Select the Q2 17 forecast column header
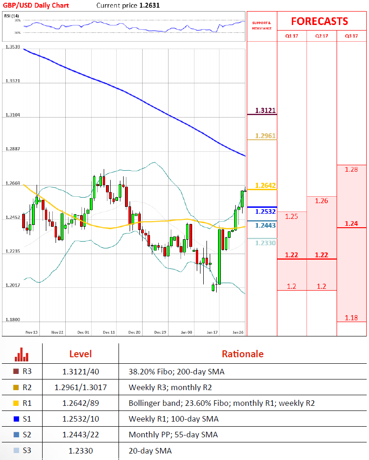The height and width of the screenshot is (460, 369). click(321, 36)
